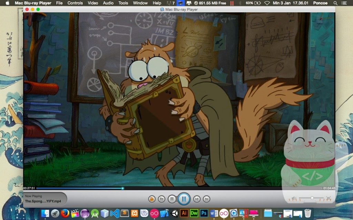Open the blue folder stack in dock
The image size is (353, 220).
(268, 213)
